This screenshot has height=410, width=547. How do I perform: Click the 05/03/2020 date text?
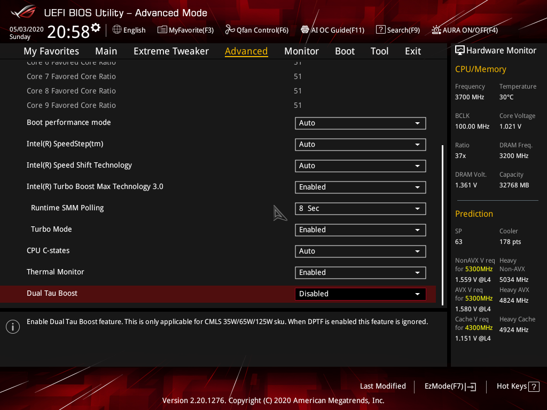27,29
